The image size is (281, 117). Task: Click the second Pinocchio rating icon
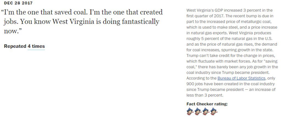pos(198,112)
